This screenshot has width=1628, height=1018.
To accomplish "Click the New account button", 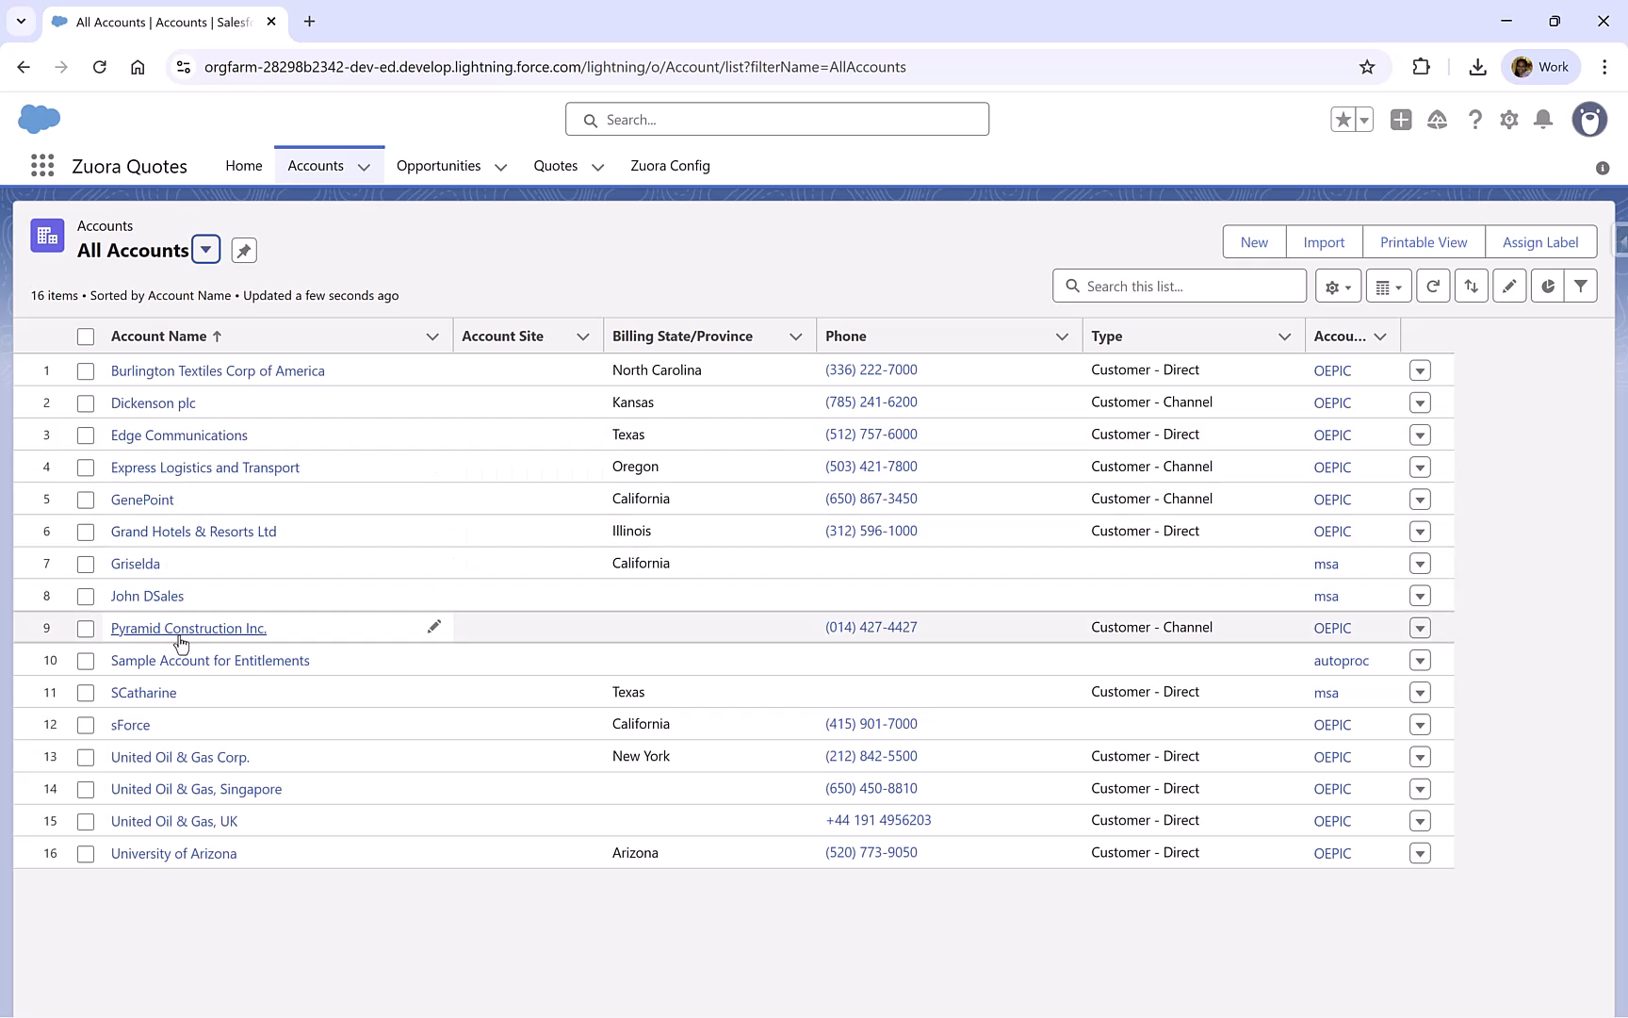I will pyautogui.click(x=1254, y=241).
